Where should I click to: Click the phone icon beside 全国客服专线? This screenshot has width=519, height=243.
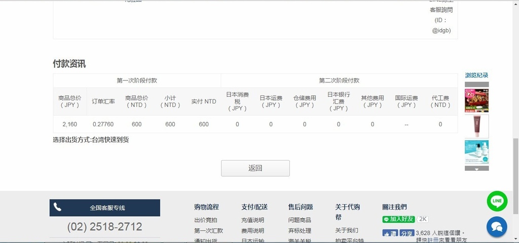pos(58,207)
